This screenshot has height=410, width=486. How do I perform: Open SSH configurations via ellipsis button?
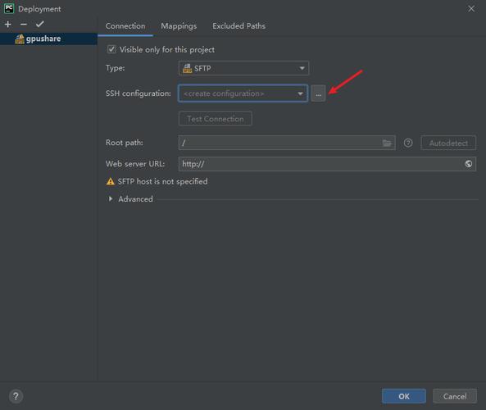(x=318, y=93)
